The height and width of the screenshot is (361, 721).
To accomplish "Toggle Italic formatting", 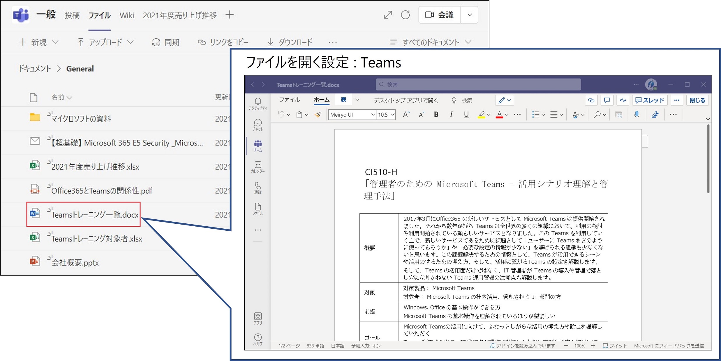I will [451, 115].
